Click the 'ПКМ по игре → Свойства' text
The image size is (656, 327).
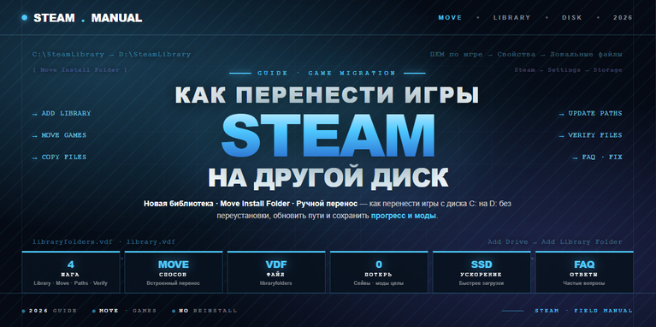tap(482, 55)
